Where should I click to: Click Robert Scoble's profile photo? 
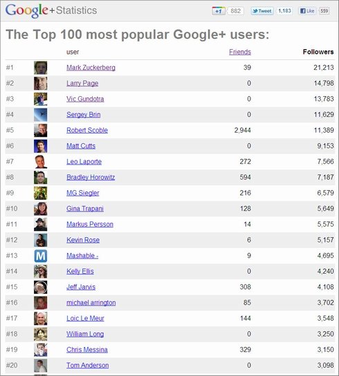pos(40,131)
